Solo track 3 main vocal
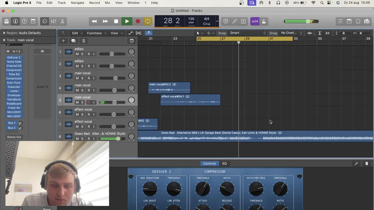374x210 pixels. tap(82, 78)
